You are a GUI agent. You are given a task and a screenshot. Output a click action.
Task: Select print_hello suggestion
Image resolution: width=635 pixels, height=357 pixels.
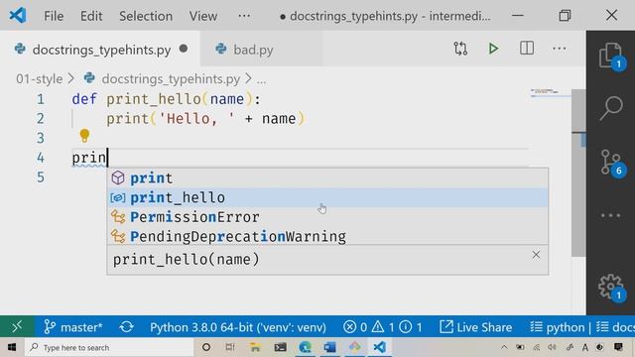click(x=327, y=197)
